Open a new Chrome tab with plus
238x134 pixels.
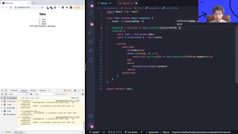click(33, 3)
